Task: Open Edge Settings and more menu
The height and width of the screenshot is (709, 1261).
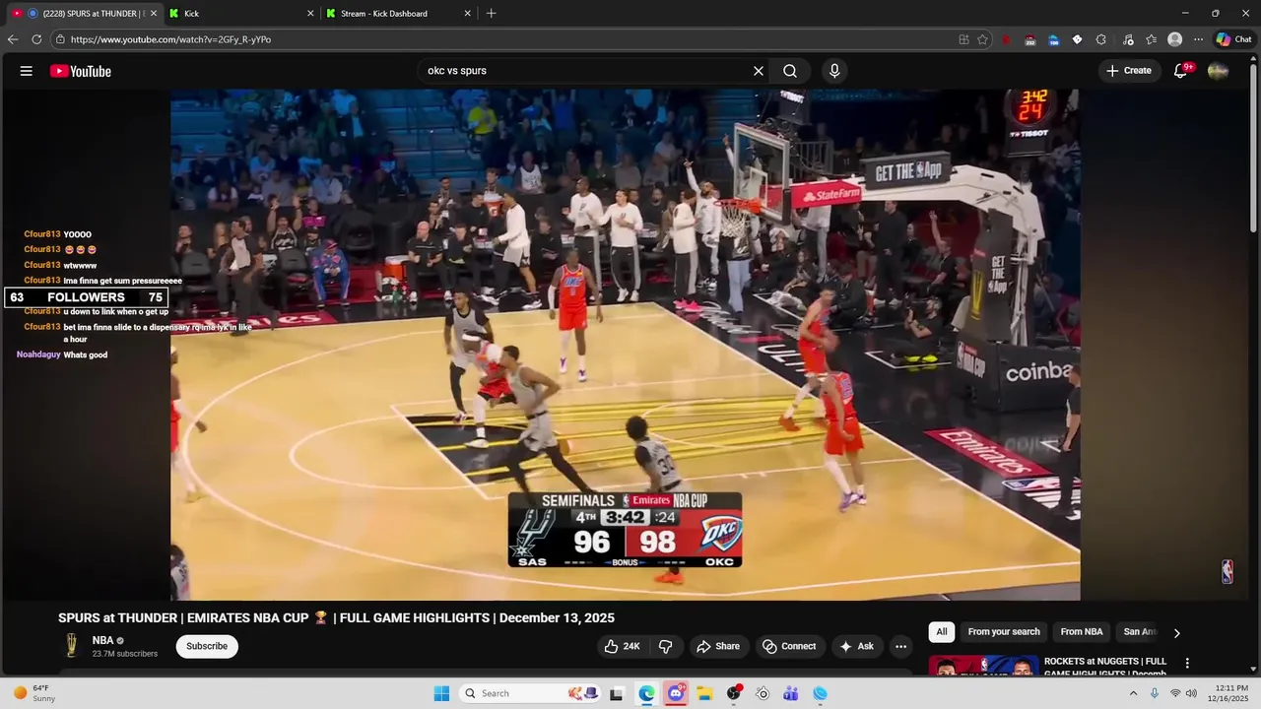Action: 1198,39
